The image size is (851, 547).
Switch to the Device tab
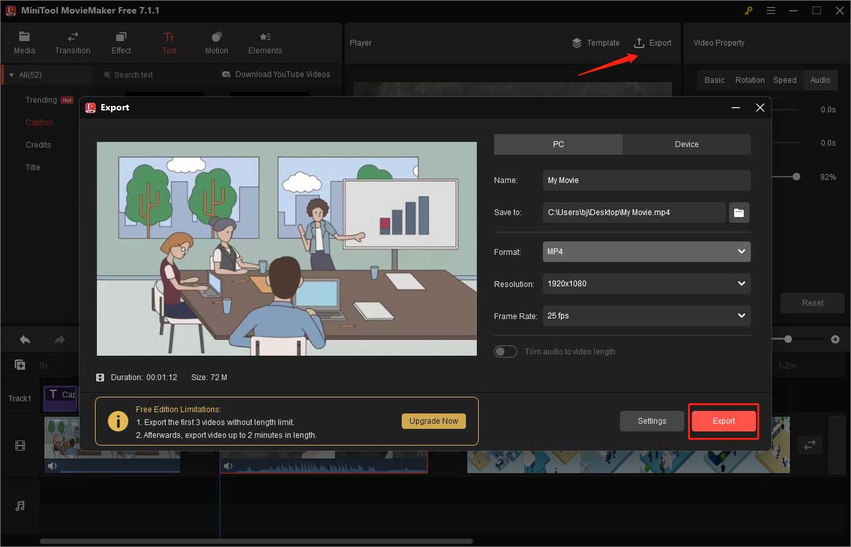point(686,144)
